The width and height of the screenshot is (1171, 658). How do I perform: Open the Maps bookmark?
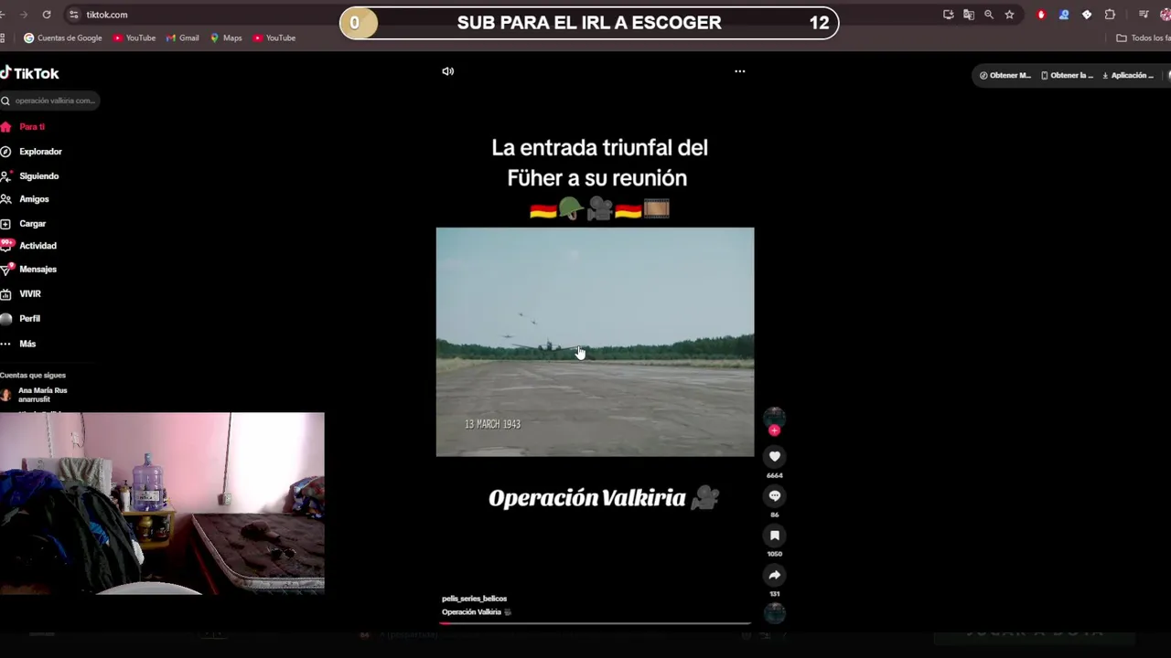pos(226,38)
